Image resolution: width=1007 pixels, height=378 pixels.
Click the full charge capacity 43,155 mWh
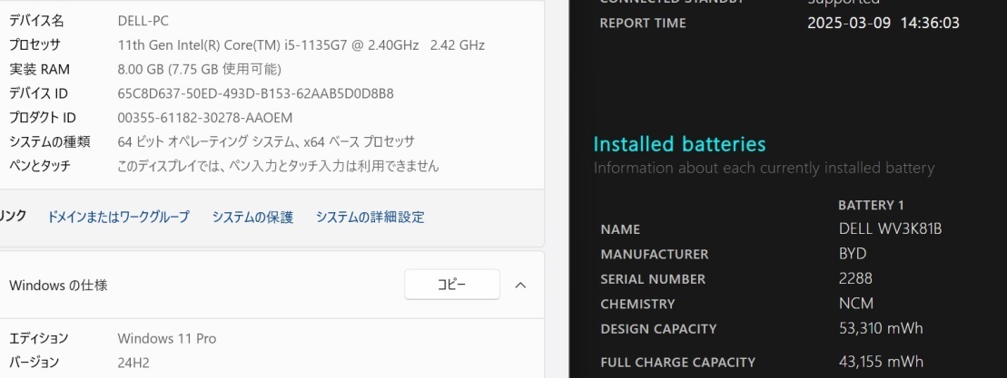pos(881,362)
